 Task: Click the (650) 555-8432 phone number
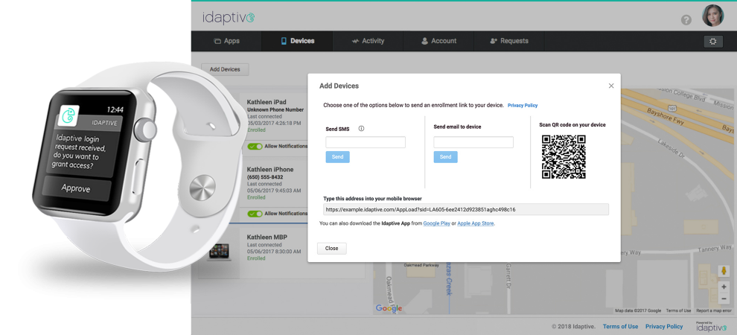[x=265, y=177]
